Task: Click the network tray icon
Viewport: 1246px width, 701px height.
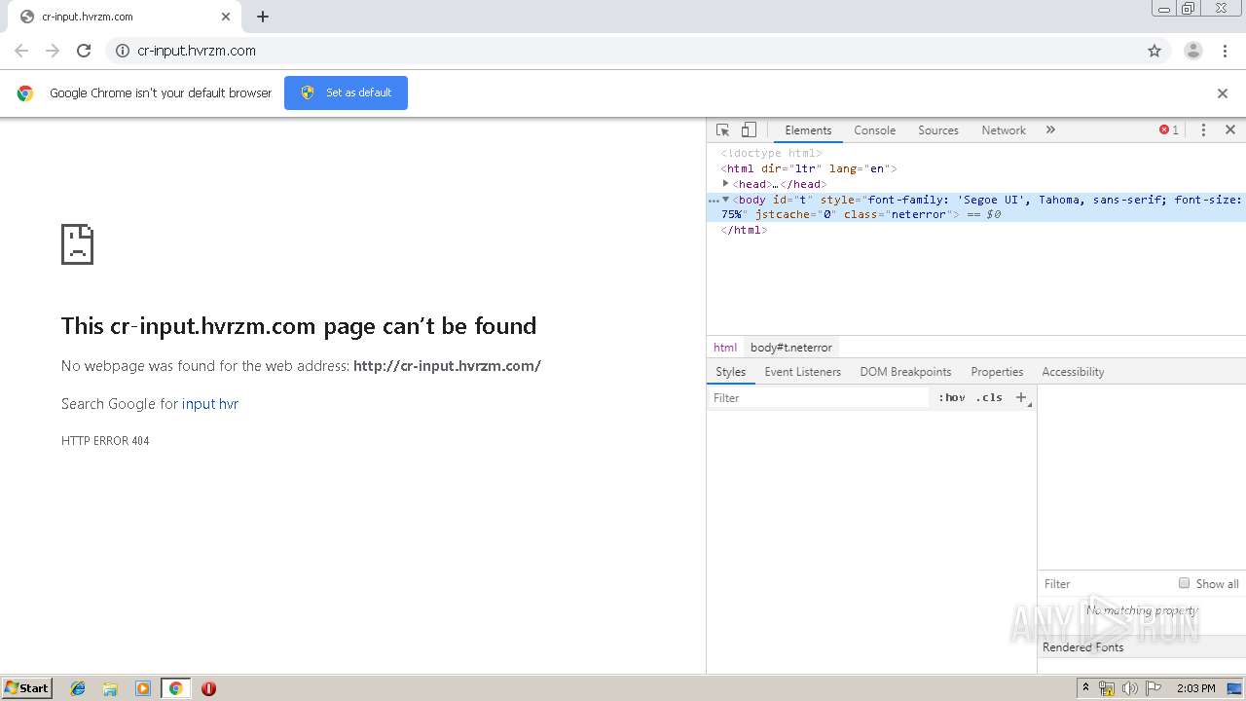Action: 1107,688
